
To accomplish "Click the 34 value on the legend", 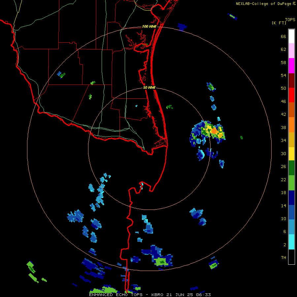I will (x=283, y=141).
